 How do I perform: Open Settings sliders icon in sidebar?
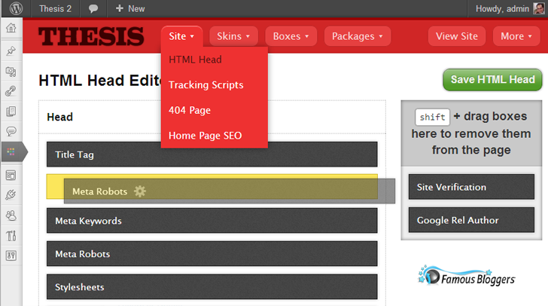point(11,256)
